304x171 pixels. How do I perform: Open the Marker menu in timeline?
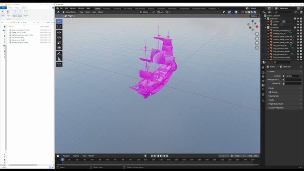(x=91, y=156)
